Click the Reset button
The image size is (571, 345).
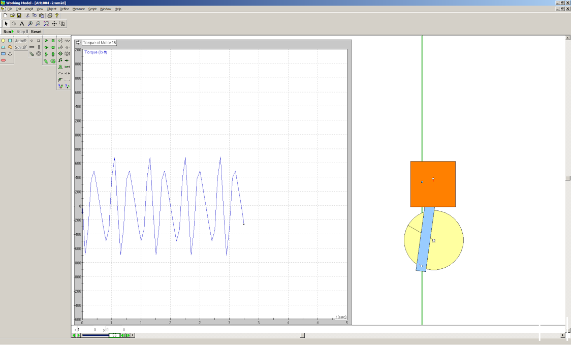tap(36, 32)
